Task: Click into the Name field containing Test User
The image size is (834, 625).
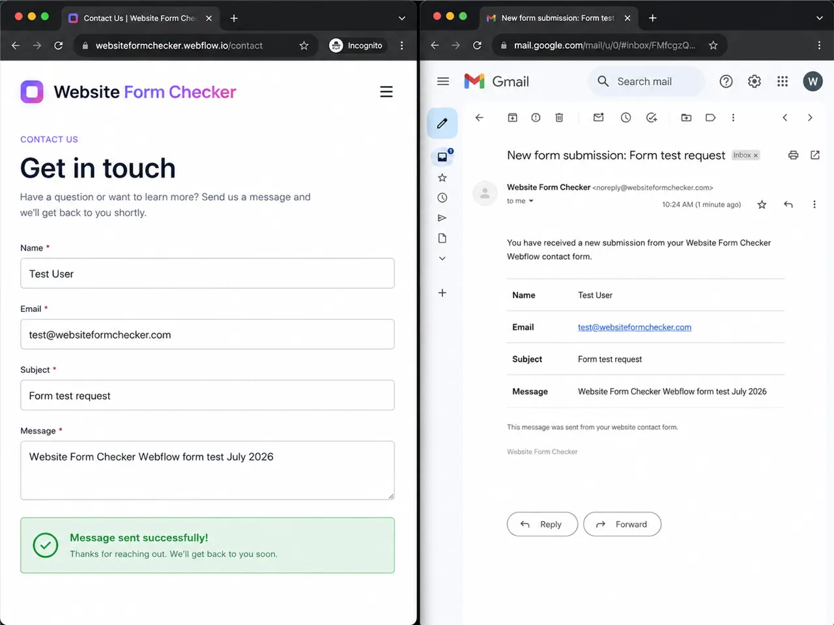Action: pos(207,273)
